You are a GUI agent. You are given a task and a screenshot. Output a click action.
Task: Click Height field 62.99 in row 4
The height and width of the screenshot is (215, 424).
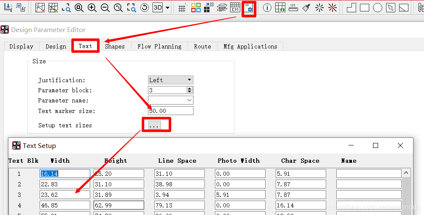point(119,205)
